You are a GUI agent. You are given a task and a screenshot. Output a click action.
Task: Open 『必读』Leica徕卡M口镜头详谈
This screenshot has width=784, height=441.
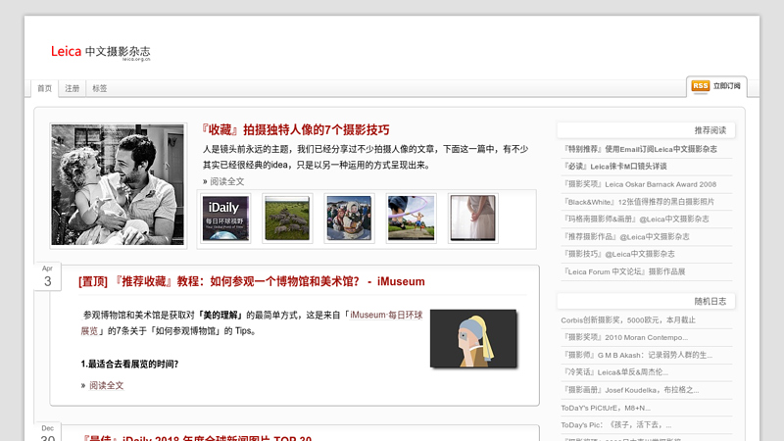pyautogui.click(x=615, y=167)
